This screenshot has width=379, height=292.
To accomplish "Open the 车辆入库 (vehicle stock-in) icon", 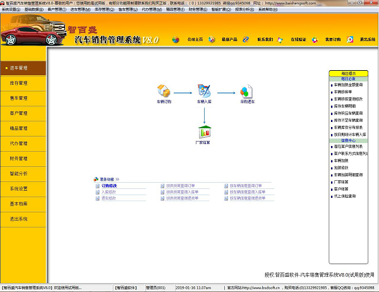I will [204, 91].
